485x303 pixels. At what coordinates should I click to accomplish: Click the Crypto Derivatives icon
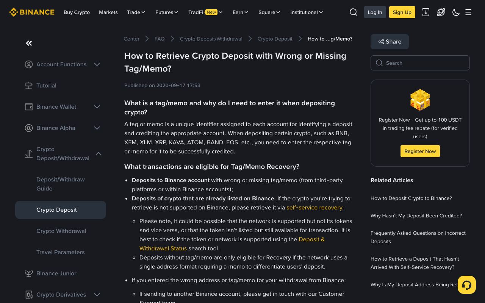point(29,295)
